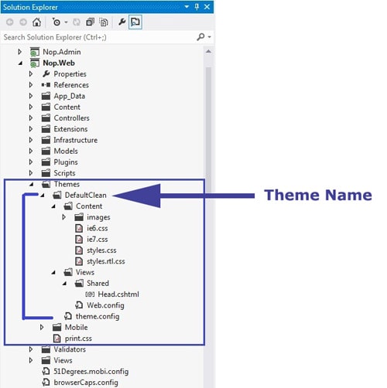
Task: Click the Home toolbar icon
Action: pyautogui.click(x=36, y=22)
